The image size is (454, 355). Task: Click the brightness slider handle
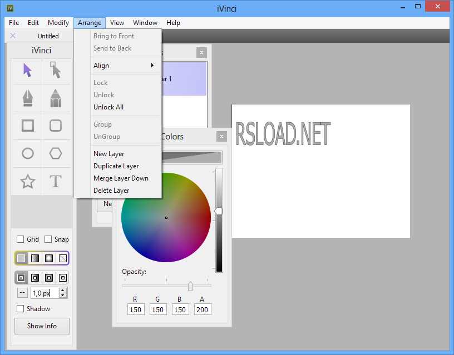pyautogui.click(x=219, y=211)
